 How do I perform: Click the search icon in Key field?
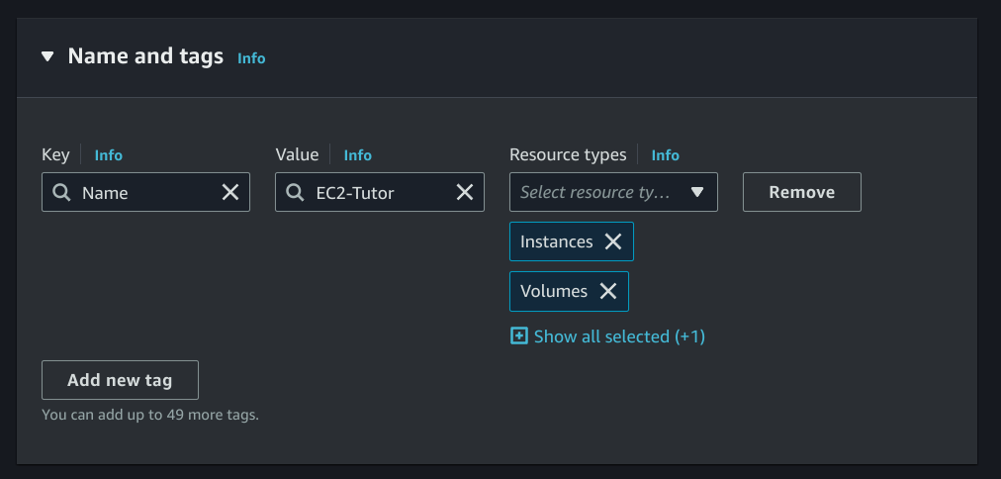(61, 193)
